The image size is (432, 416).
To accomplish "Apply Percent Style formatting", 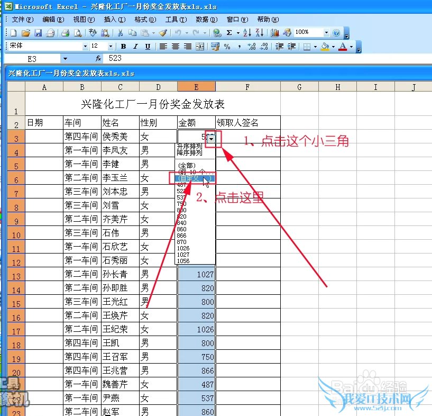I will [x=227, y=47].
